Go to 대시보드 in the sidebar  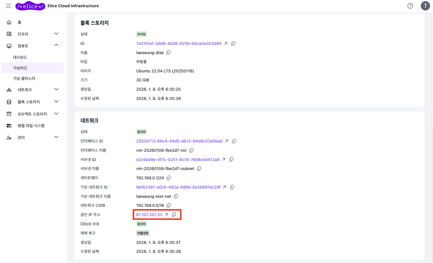coord(20,57)
